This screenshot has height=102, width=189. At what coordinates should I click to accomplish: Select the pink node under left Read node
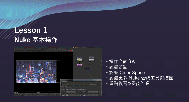click(79, 65)
